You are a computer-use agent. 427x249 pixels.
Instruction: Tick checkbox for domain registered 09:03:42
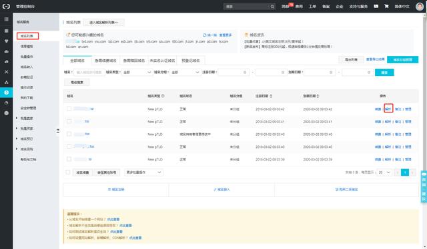click(69, 109)
